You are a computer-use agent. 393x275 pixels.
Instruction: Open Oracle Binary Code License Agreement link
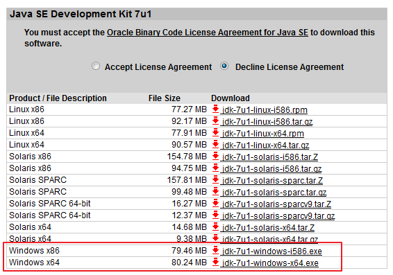pos(208,33)
